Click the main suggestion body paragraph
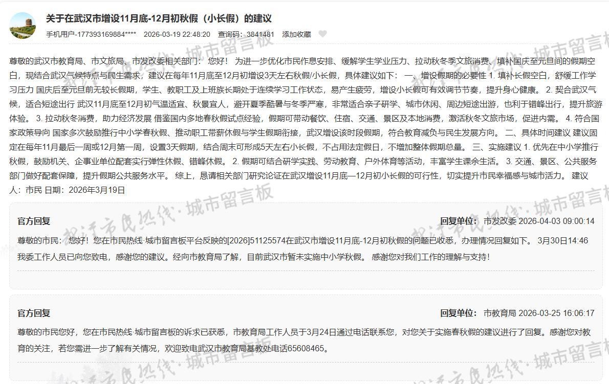Viewport: 609px width, 384px height. point(306,125)
